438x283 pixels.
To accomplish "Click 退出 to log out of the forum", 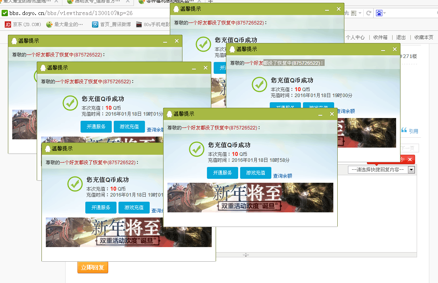I will point(401,37).
